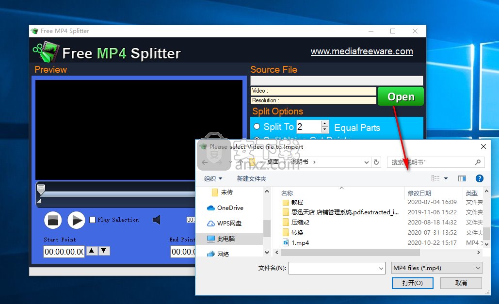499x304 pixels.
Task: Select the 教程 folder
Action: point(297,202)
